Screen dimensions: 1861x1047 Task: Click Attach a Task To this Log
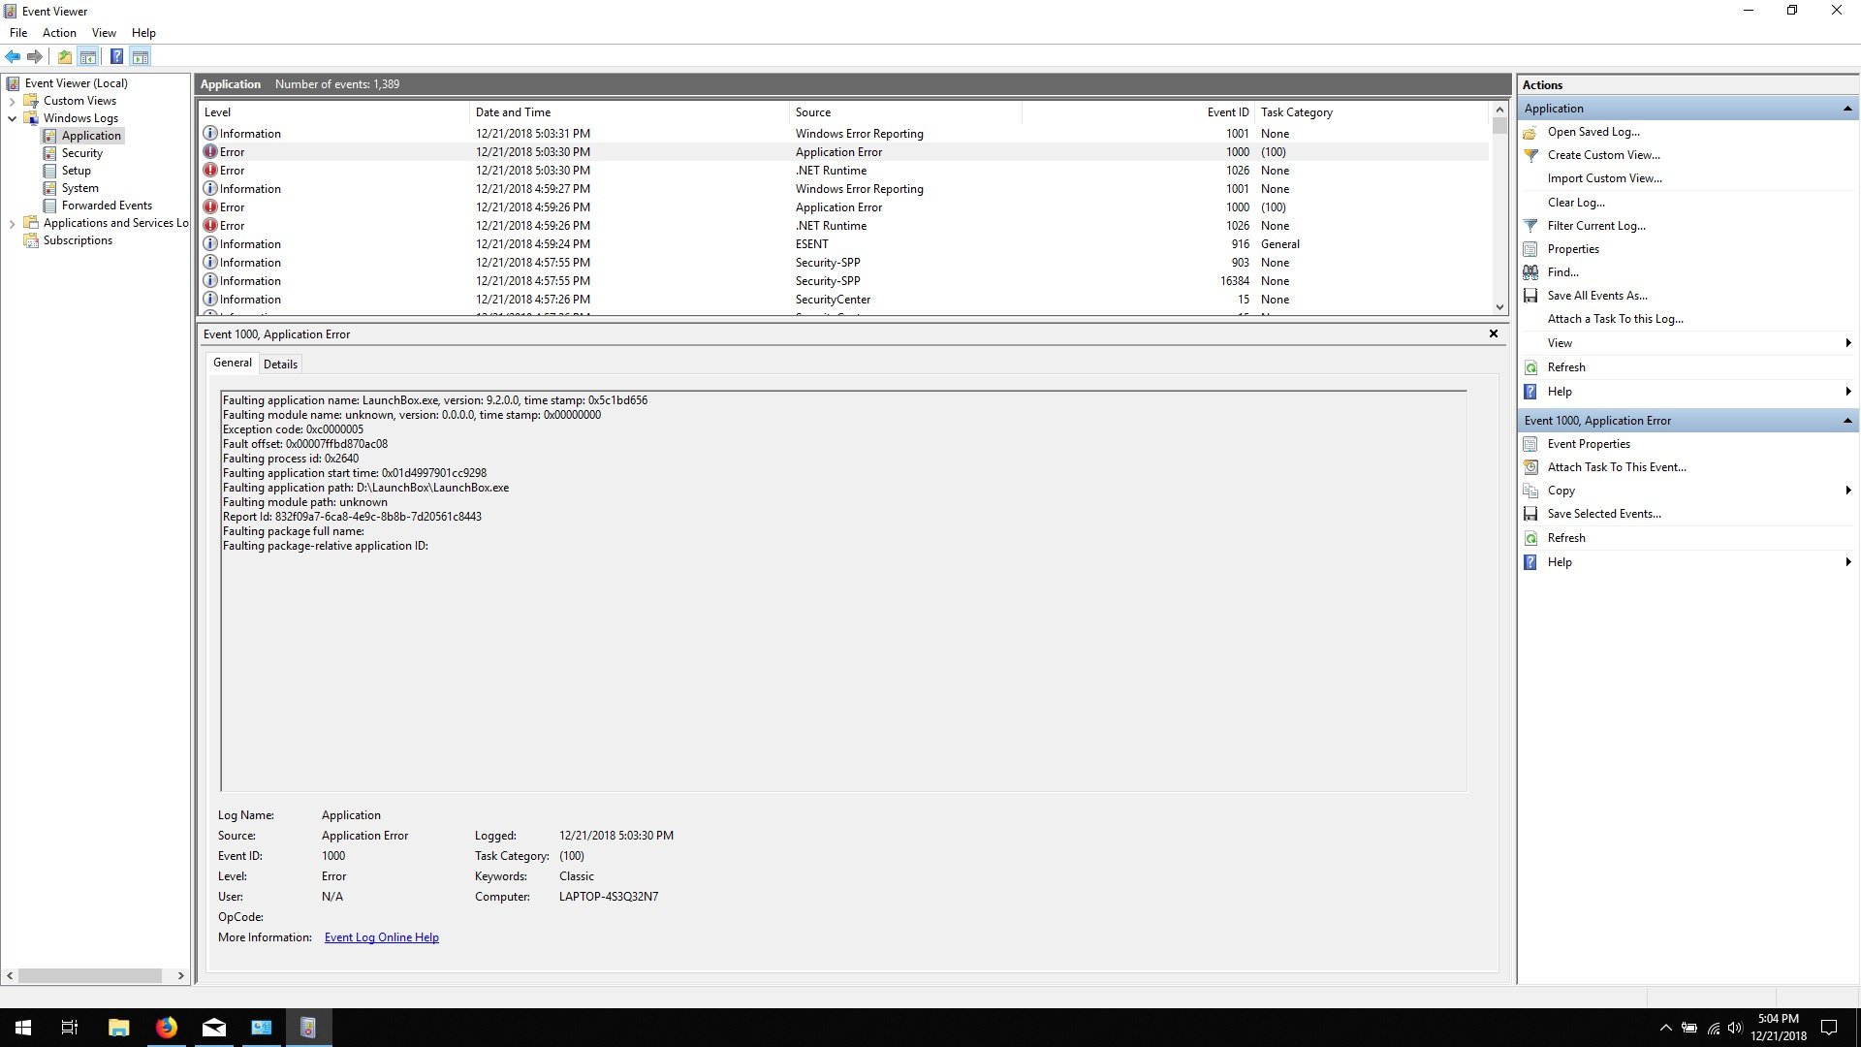[x=1615, y=319]
